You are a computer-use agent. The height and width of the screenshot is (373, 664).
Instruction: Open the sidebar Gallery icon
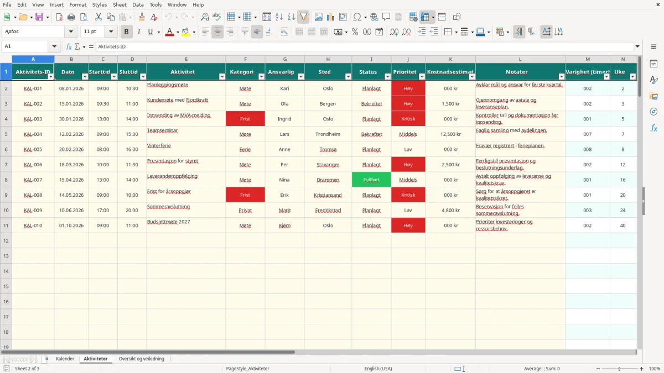[653, 96]
